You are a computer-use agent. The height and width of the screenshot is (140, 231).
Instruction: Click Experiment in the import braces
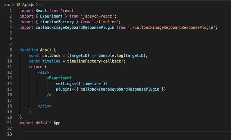pos(51,16)
